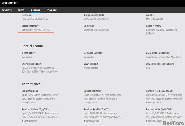Screen dimensions: 185x126
Task: Click the Sequential Write label
Action: pyautogui.click(x=92, y=91)
